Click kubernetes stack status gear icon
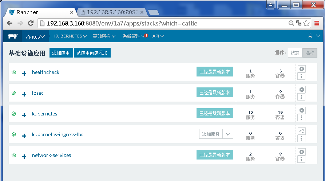This screenshot has height=181, width=325. 14,114
